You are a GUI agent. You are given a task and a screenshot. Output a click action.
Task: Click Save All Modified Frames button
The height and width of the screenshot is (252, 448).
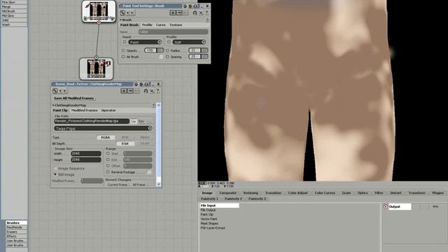pyautogui.click(x=73, y=98)
